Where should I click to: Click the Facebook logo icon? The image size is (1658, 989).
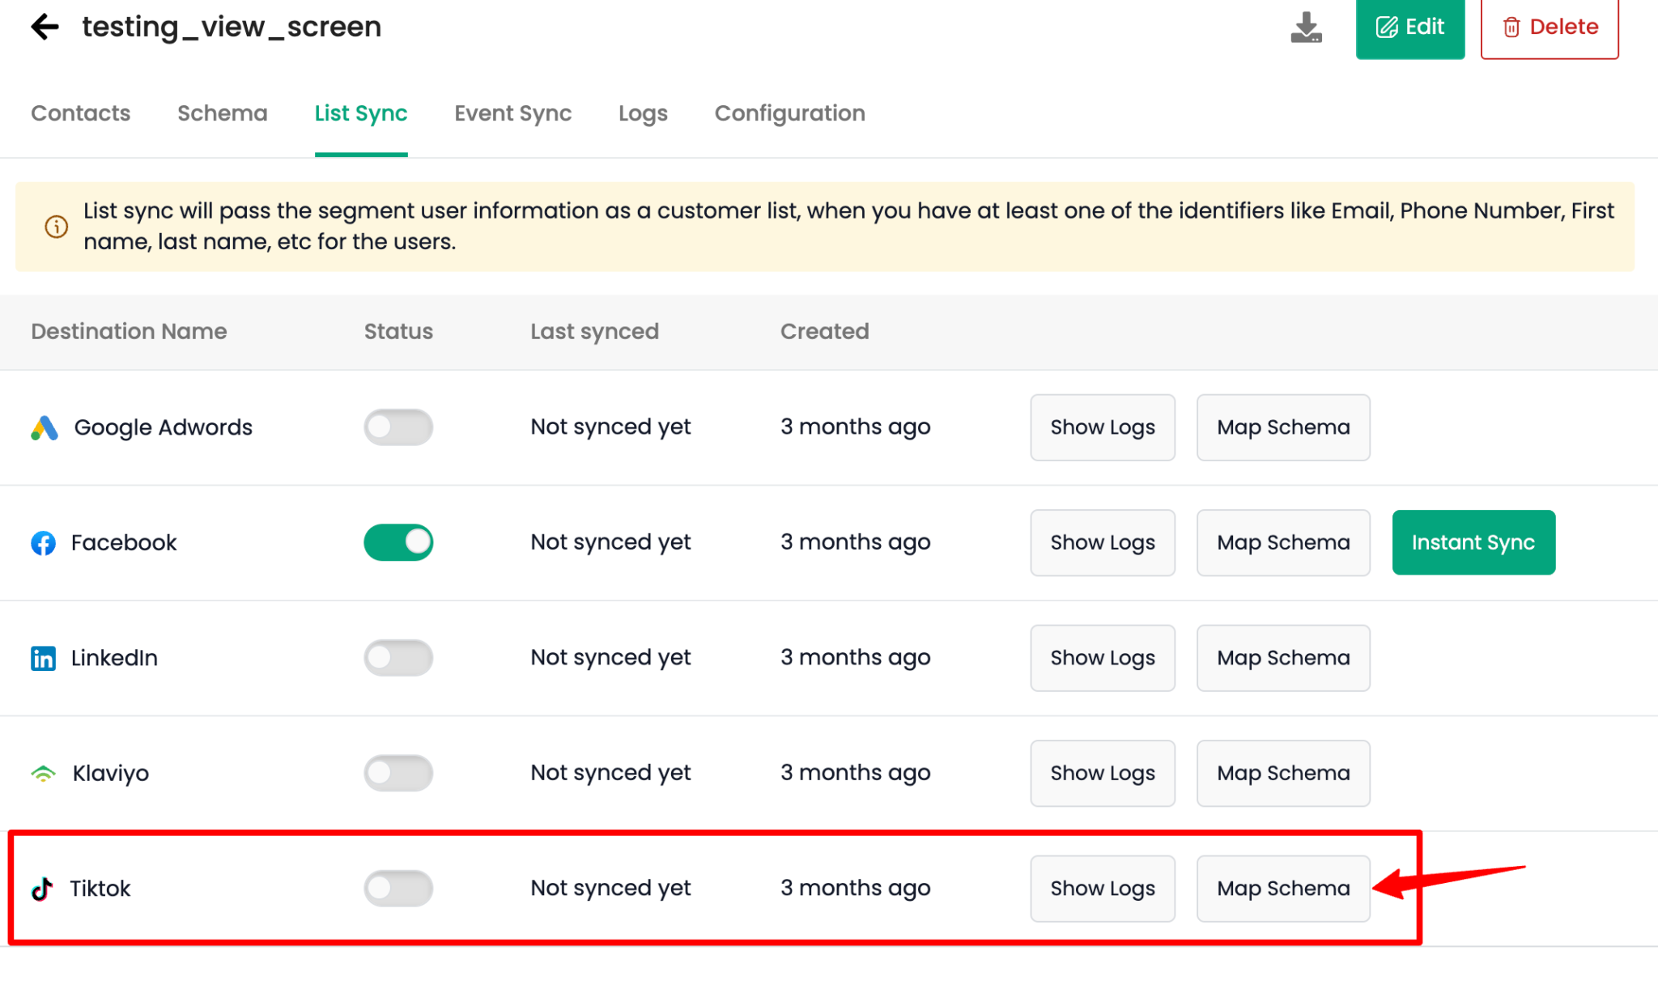click(44, 543)
